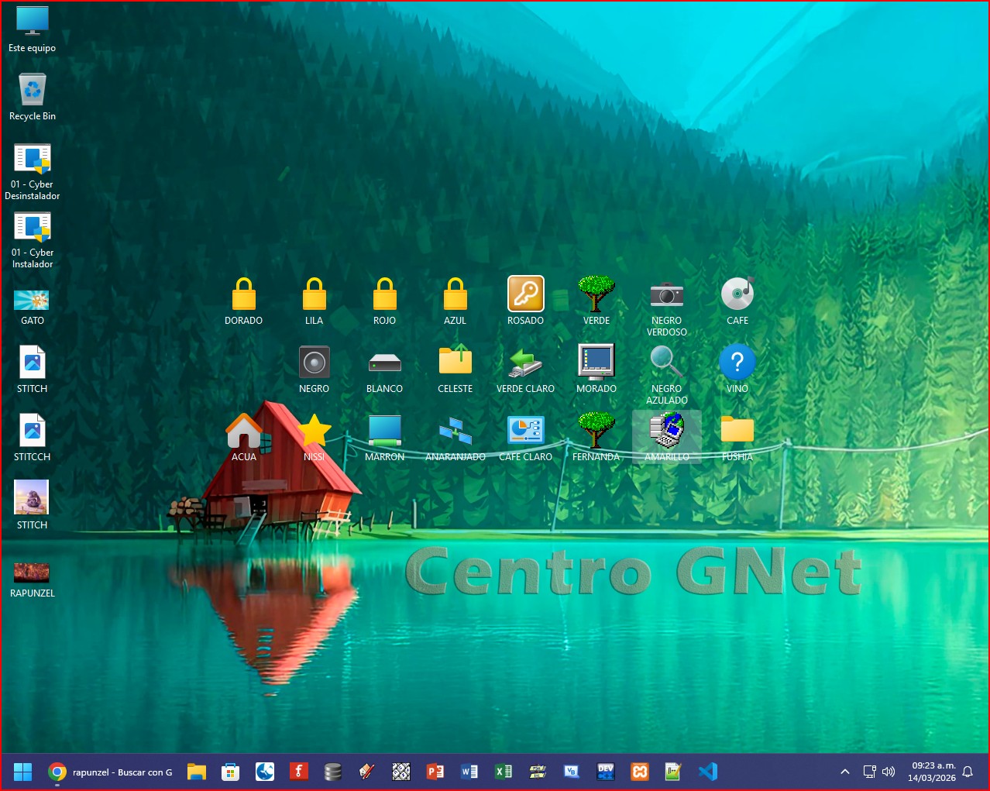Select the ROSADO key icon shortcut
Viewport: 990px width, 791px height.
click(525, 294)
